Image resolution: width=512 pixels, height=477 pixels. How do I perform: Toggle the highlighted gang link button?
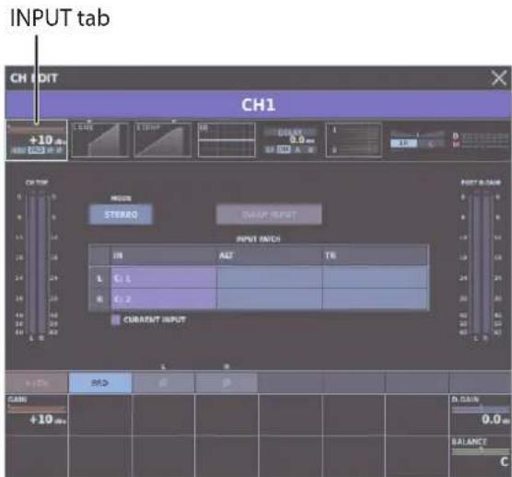pos(100,383)
